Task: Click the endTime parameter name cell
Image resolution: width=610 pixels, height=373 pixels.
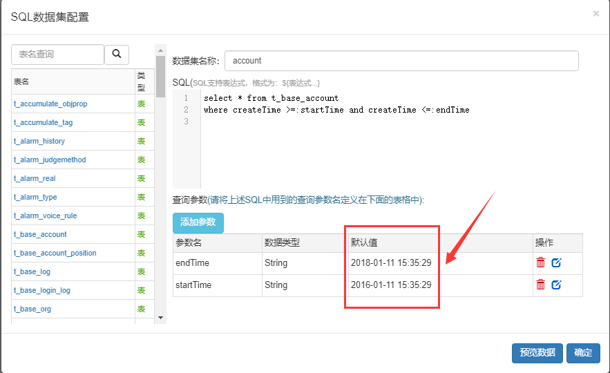Action: tap(218, 263)
